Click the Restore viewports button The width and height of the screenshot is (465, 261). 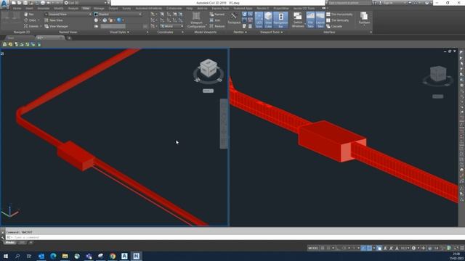217,26
